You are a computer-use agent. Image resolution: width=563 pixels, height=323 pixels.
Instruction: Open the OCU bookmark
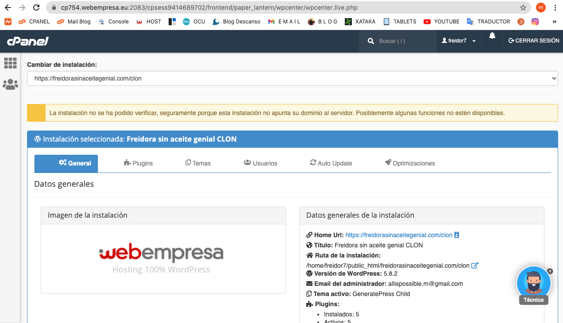[x=194, y=21]
